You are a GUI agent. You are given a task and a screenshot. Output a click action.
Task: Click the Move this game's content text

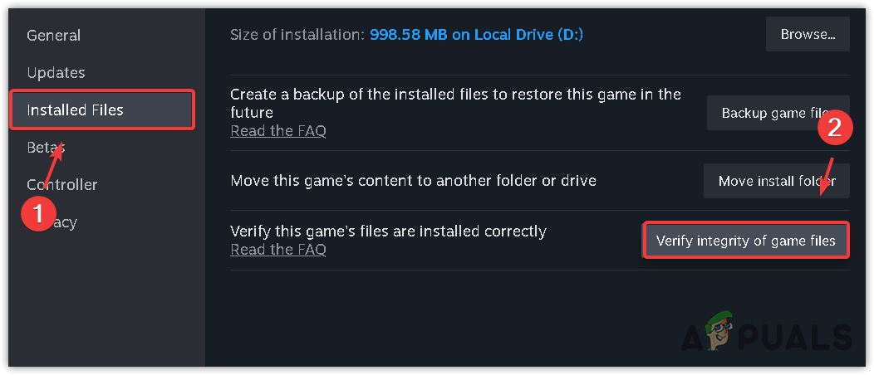click(x=413, y=180)
